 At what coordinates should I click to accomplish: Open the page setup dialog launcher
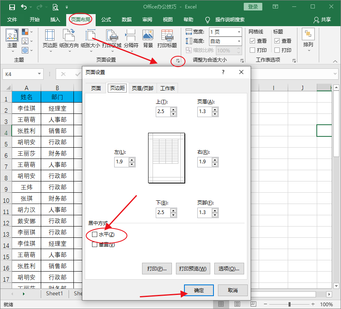178,61
